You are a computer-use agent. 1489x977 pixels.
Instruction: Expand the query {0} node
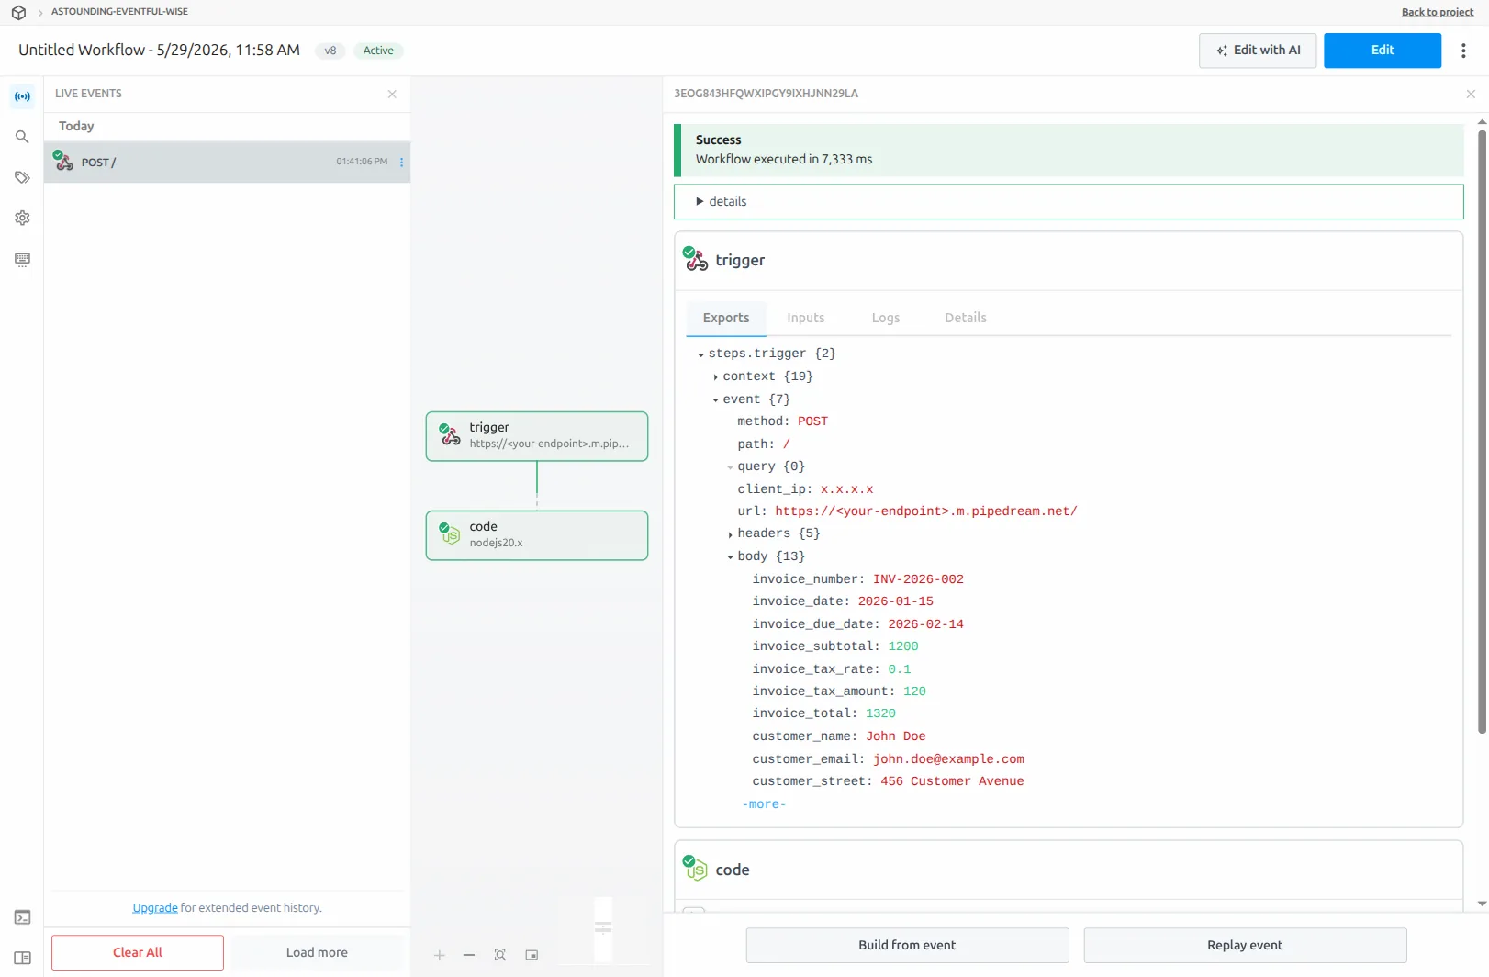tap(730, 467)
